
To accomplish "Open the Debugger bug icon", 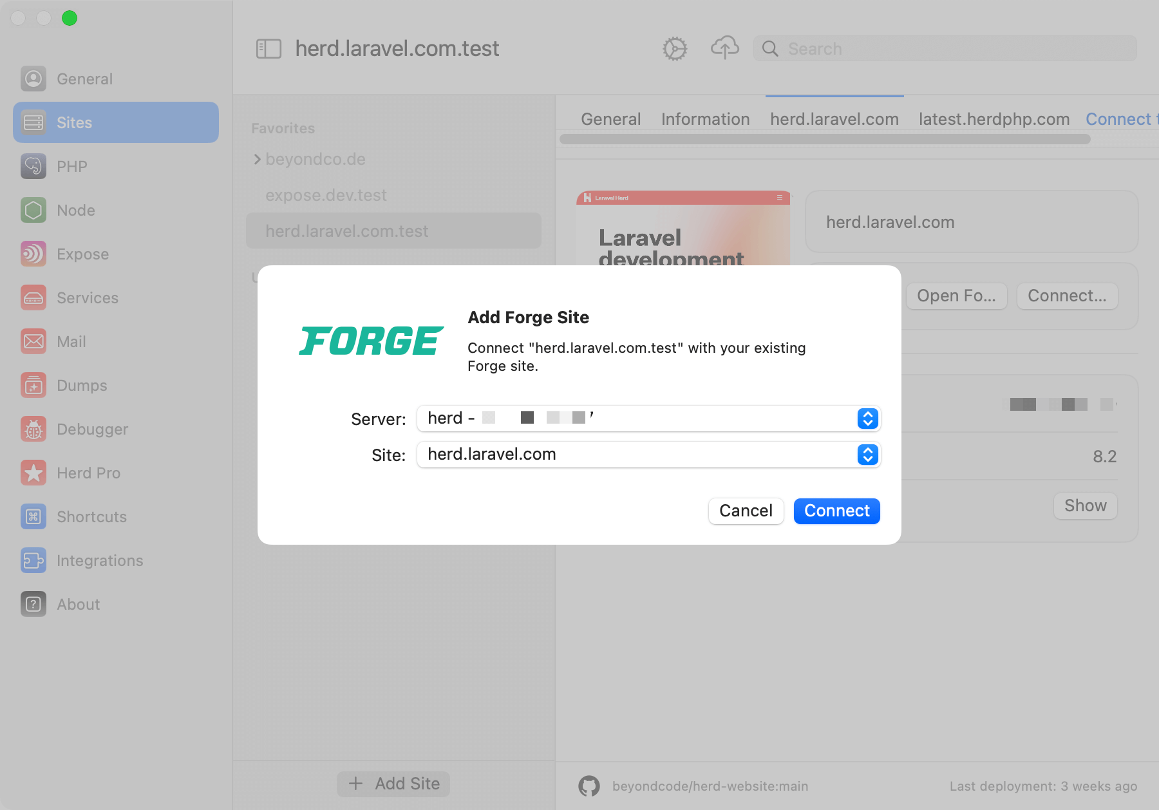I will pyautogui.click(x=33, y=429).
